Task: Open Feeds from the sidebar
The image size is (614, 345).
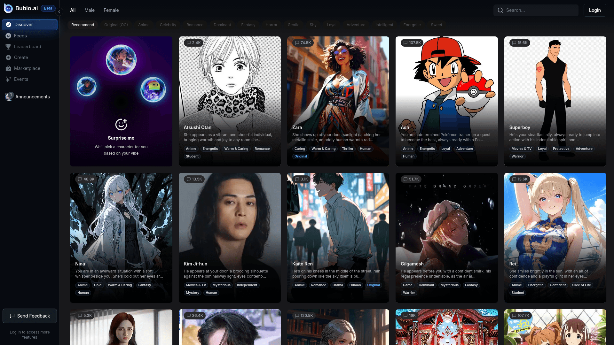Action: click(20, 36)
